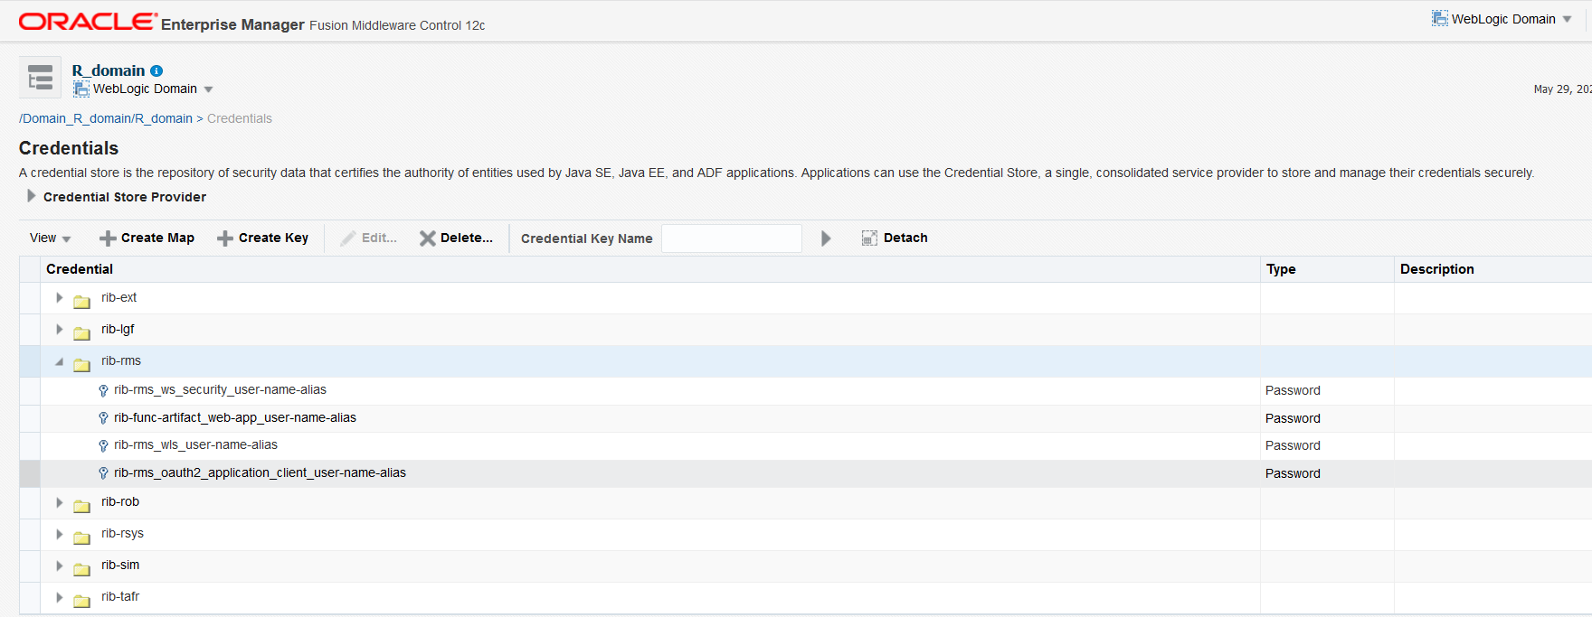
Task: Click key icon of rib-rms_wls_user-name-alias
Action: tap(103, 445)
